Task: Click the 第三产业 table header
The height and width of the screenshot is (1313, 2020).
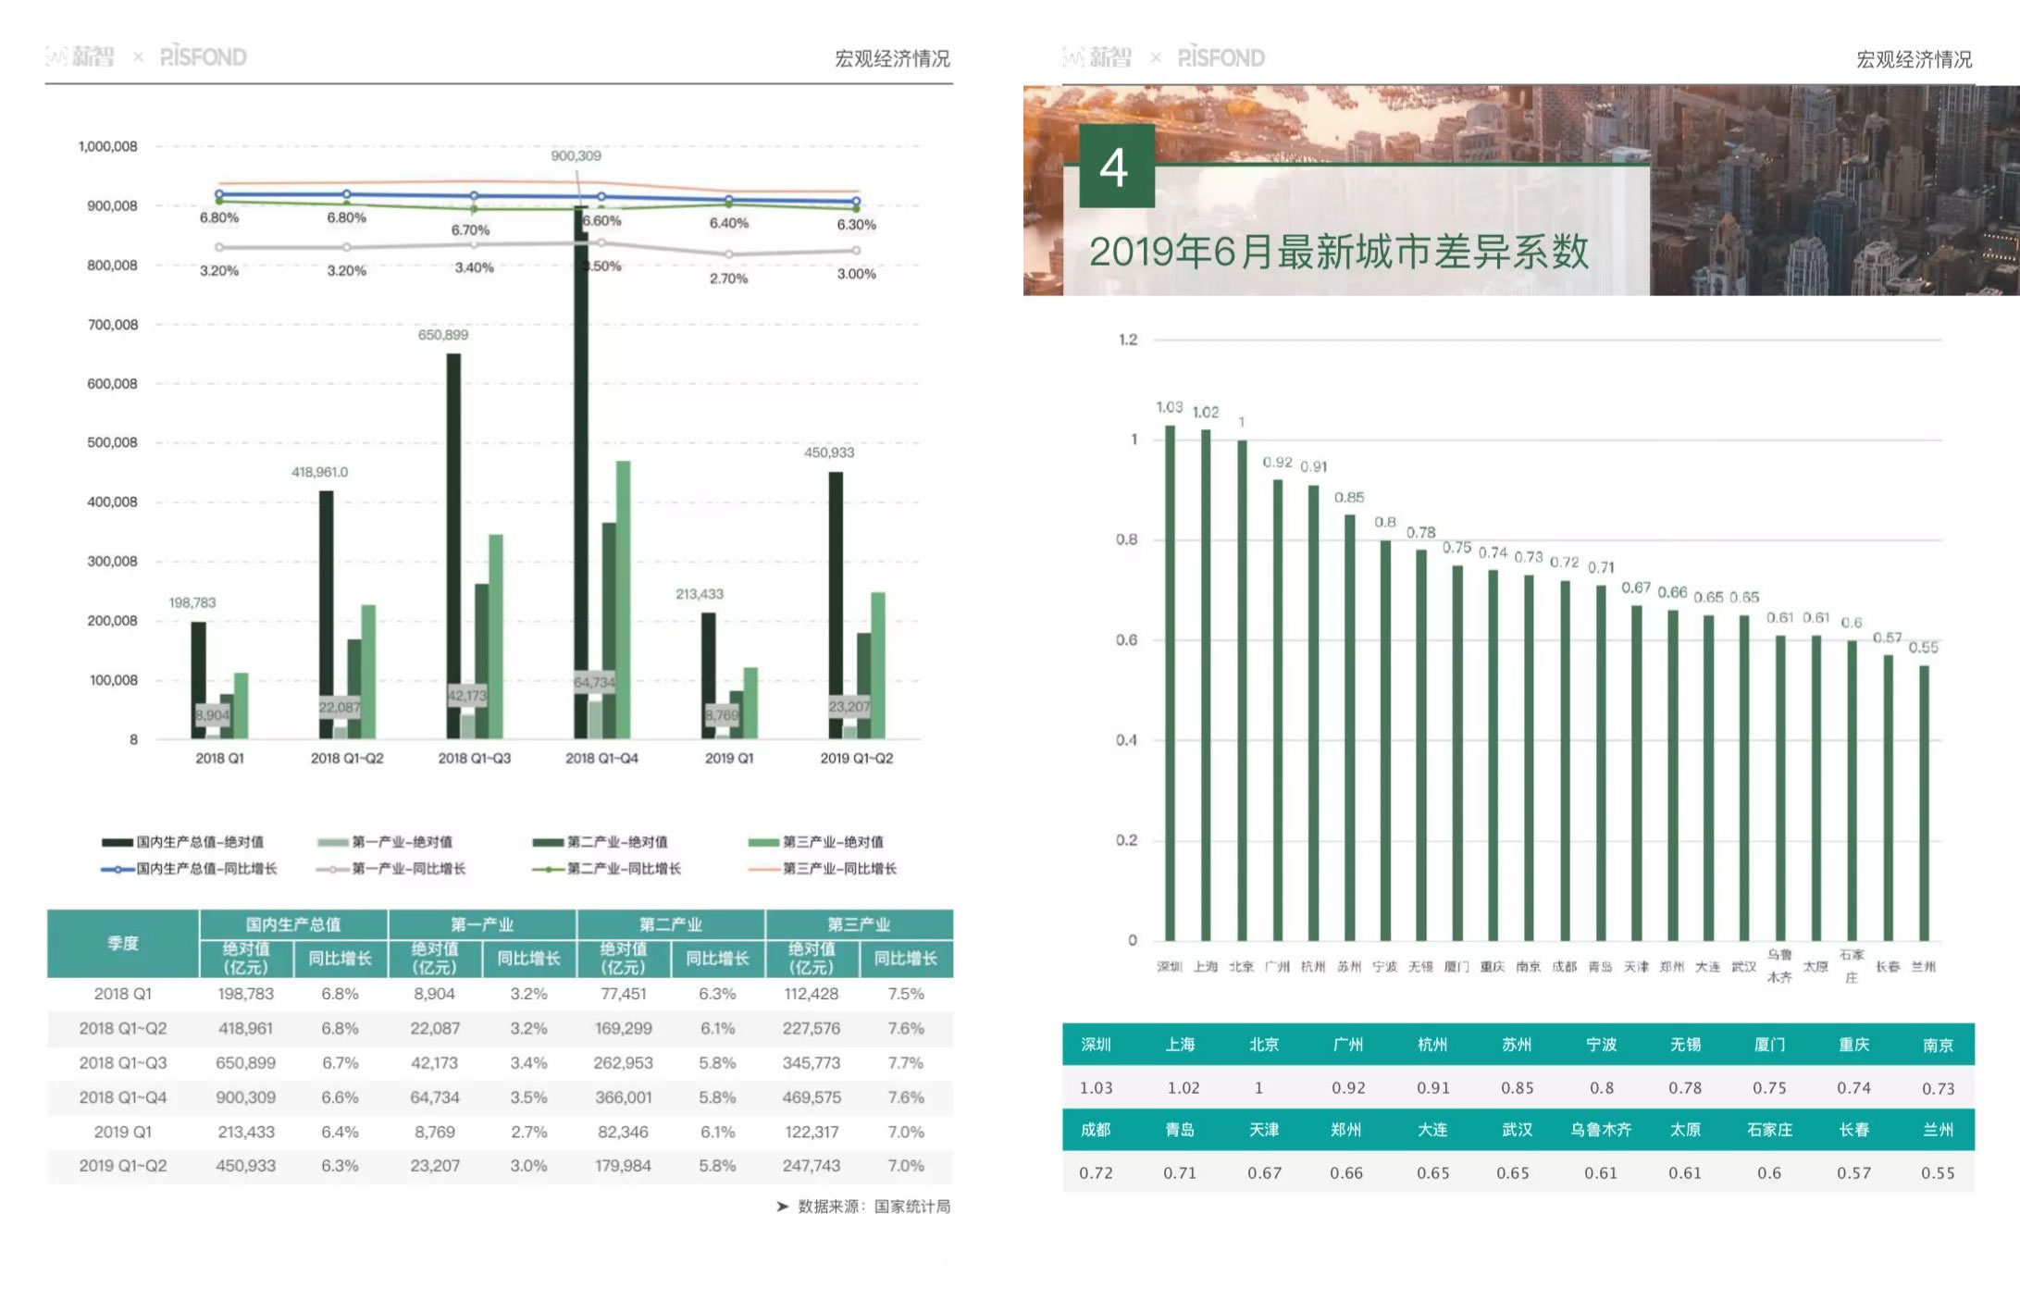Action: (x=860, y=924)
